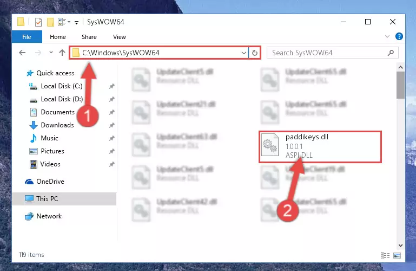Go forward with the Forward arrow
The width and height of the screenshot is (416, 271).
pos(38,53)
